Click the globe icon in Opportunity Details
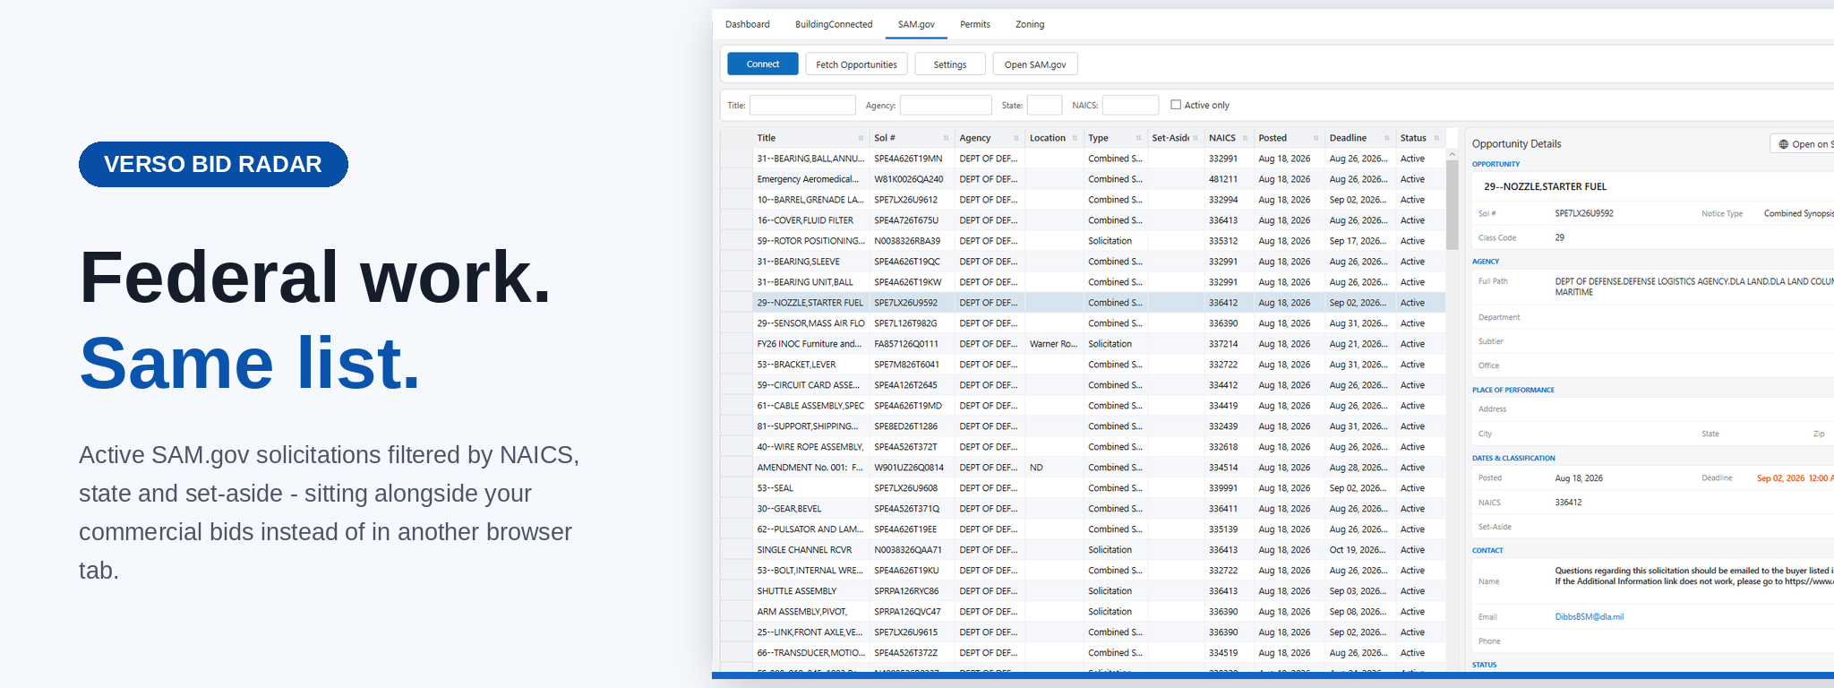Viewport: 1834px width, 688px height. [x=1783, y=144]
